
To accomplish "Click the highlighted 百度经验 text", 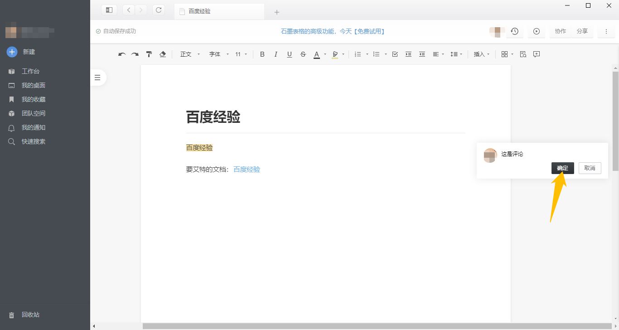I will click(x=199, y=147).
